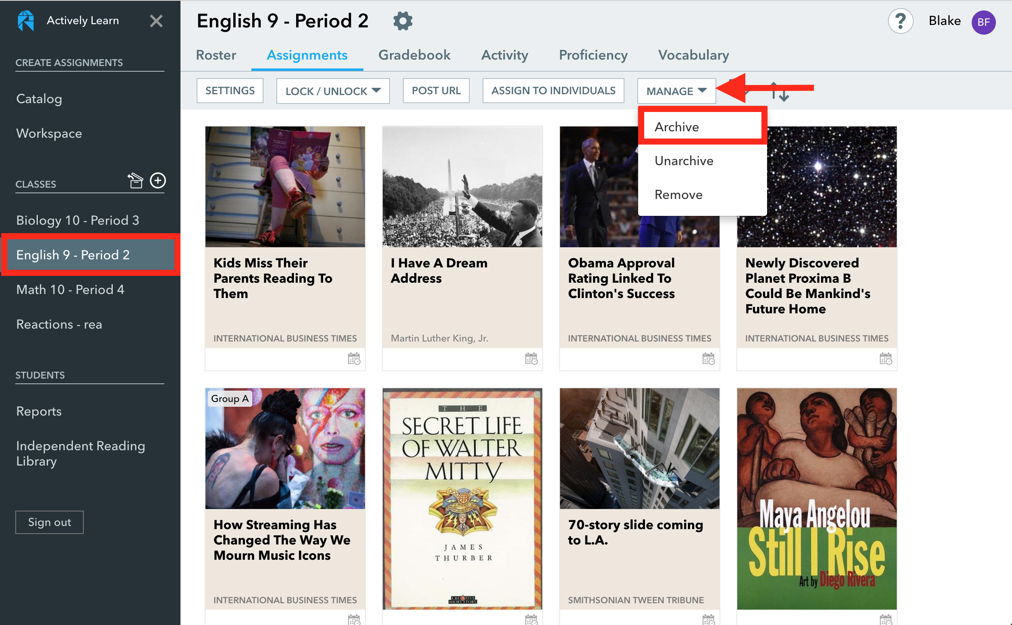
Task: Open calendar icon on Proxima B card
Action: point(886,358)
